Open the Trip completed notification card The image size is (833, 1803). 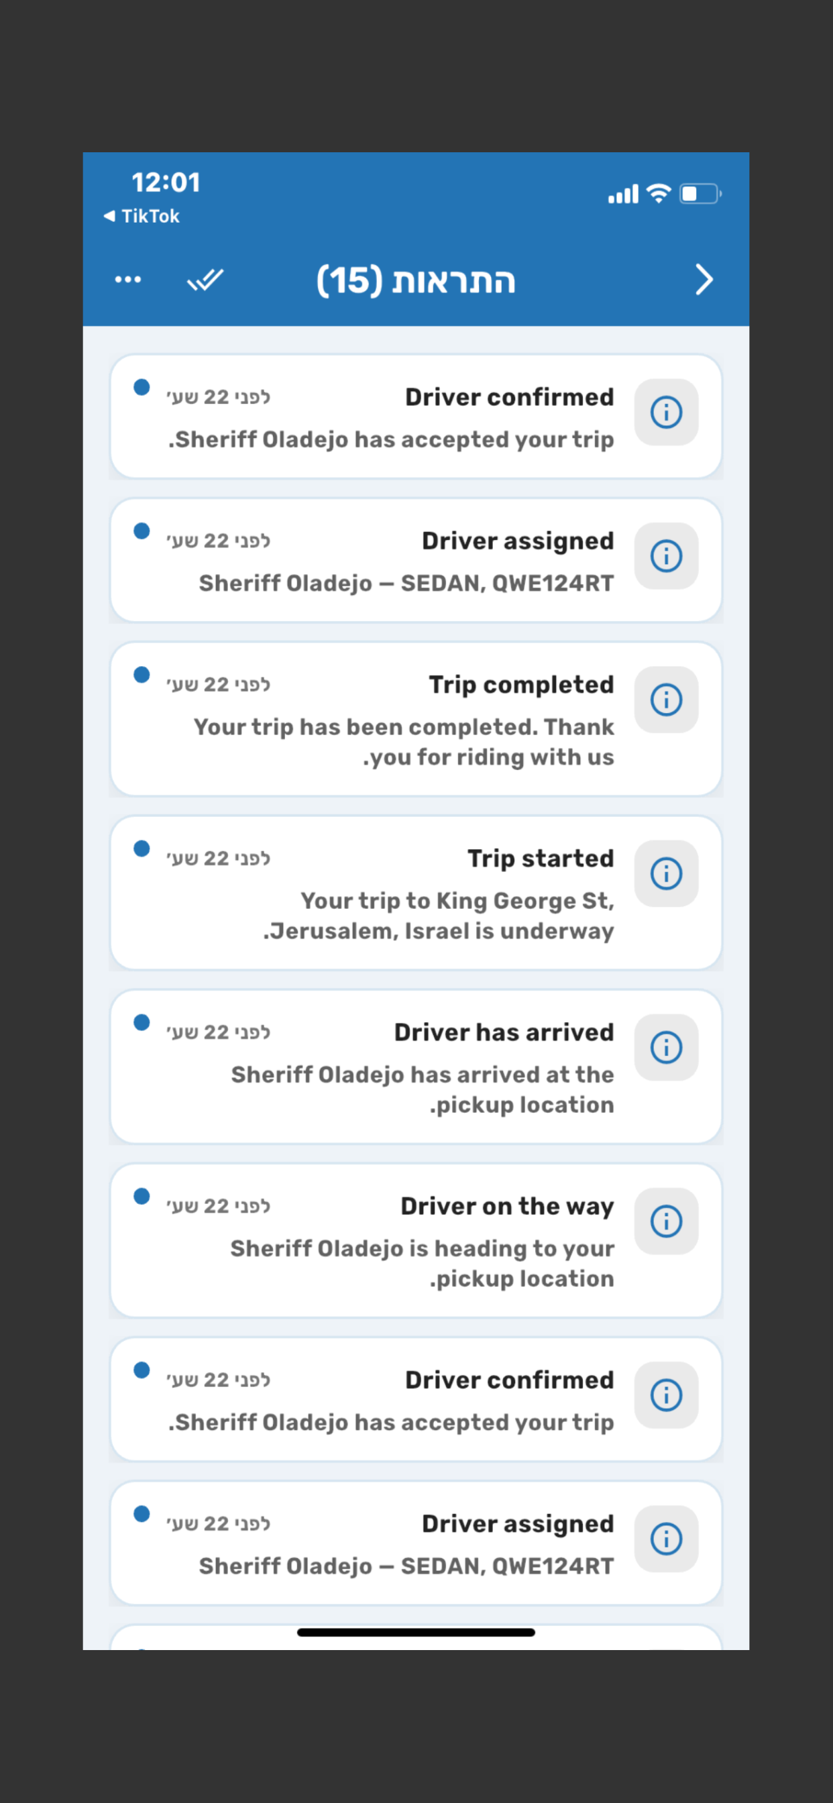(x=416, y=719)
